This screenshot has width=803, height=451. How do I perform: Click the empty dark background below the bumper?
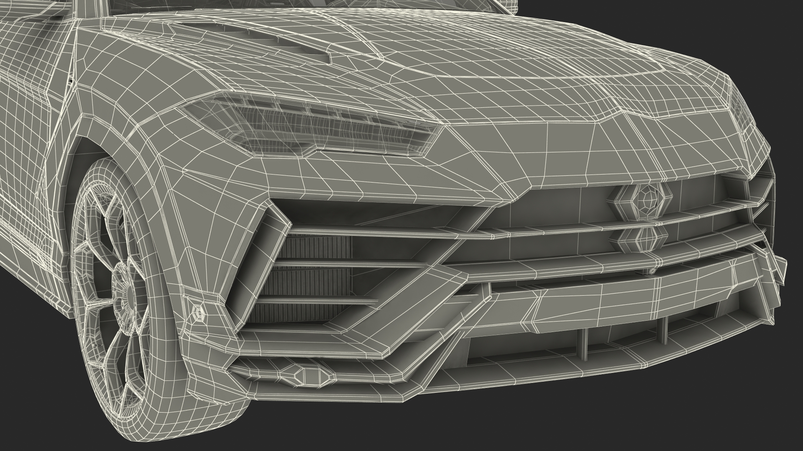click(586, 422)
